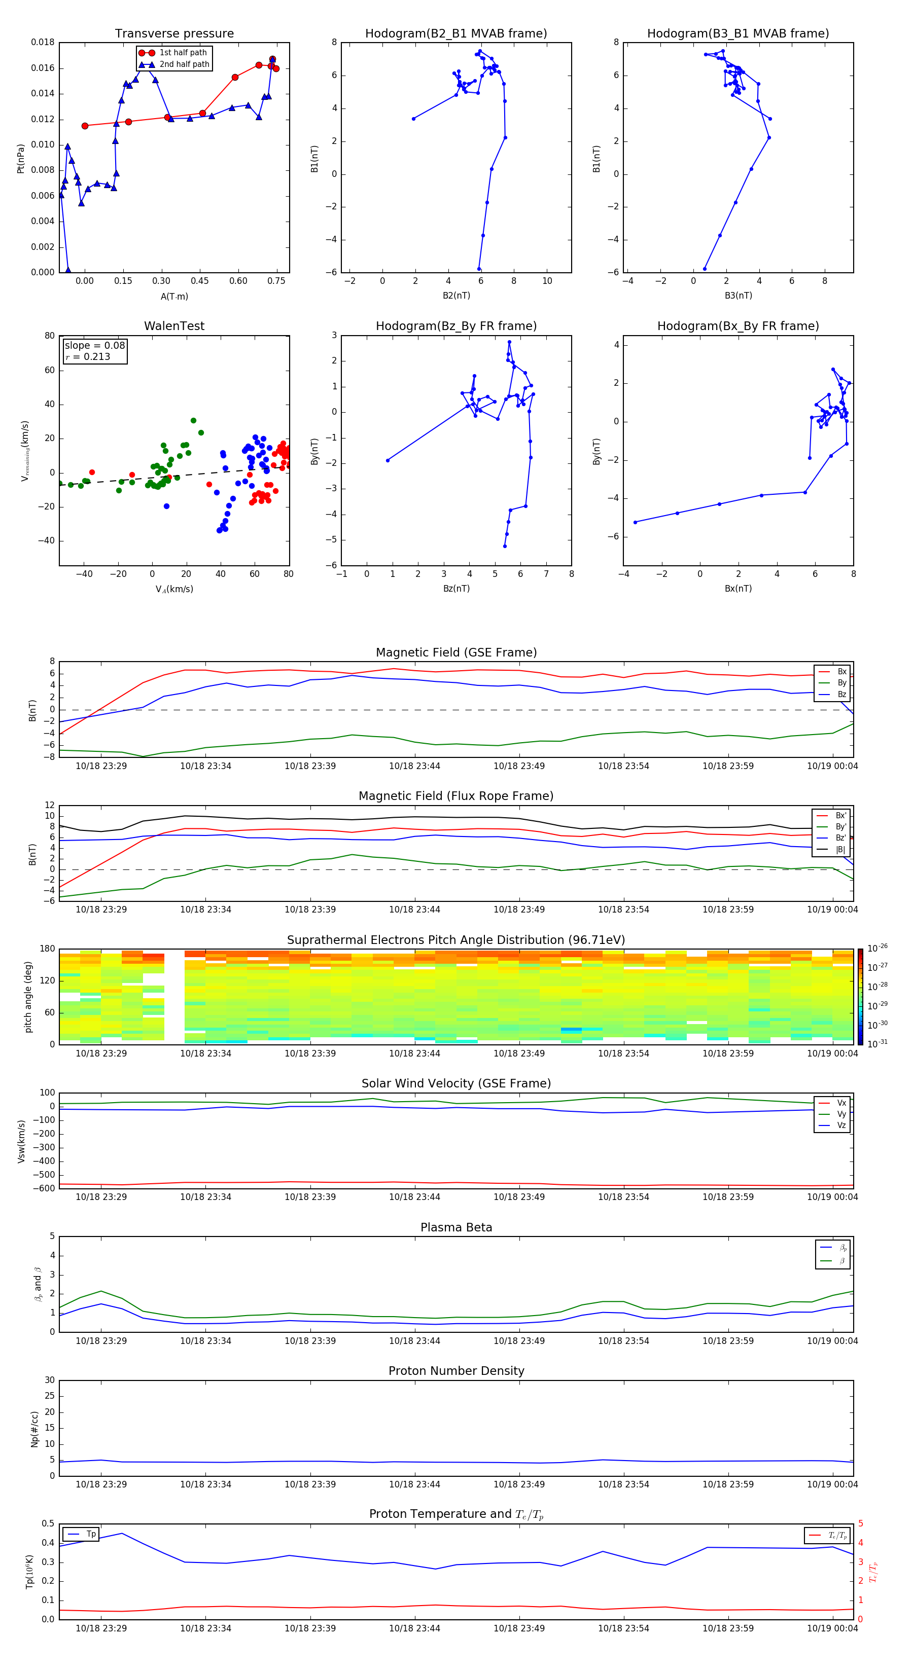Click the 'Magnetic Field (Flux Rope Frame)' title
Viewport: 913px width, 1673px height.
pos(456,796)
